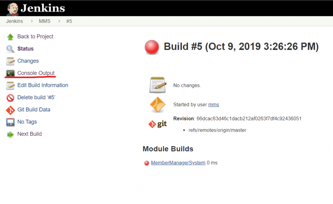
Task: Click the large red build status ball
Action: (x=152, y=47)
